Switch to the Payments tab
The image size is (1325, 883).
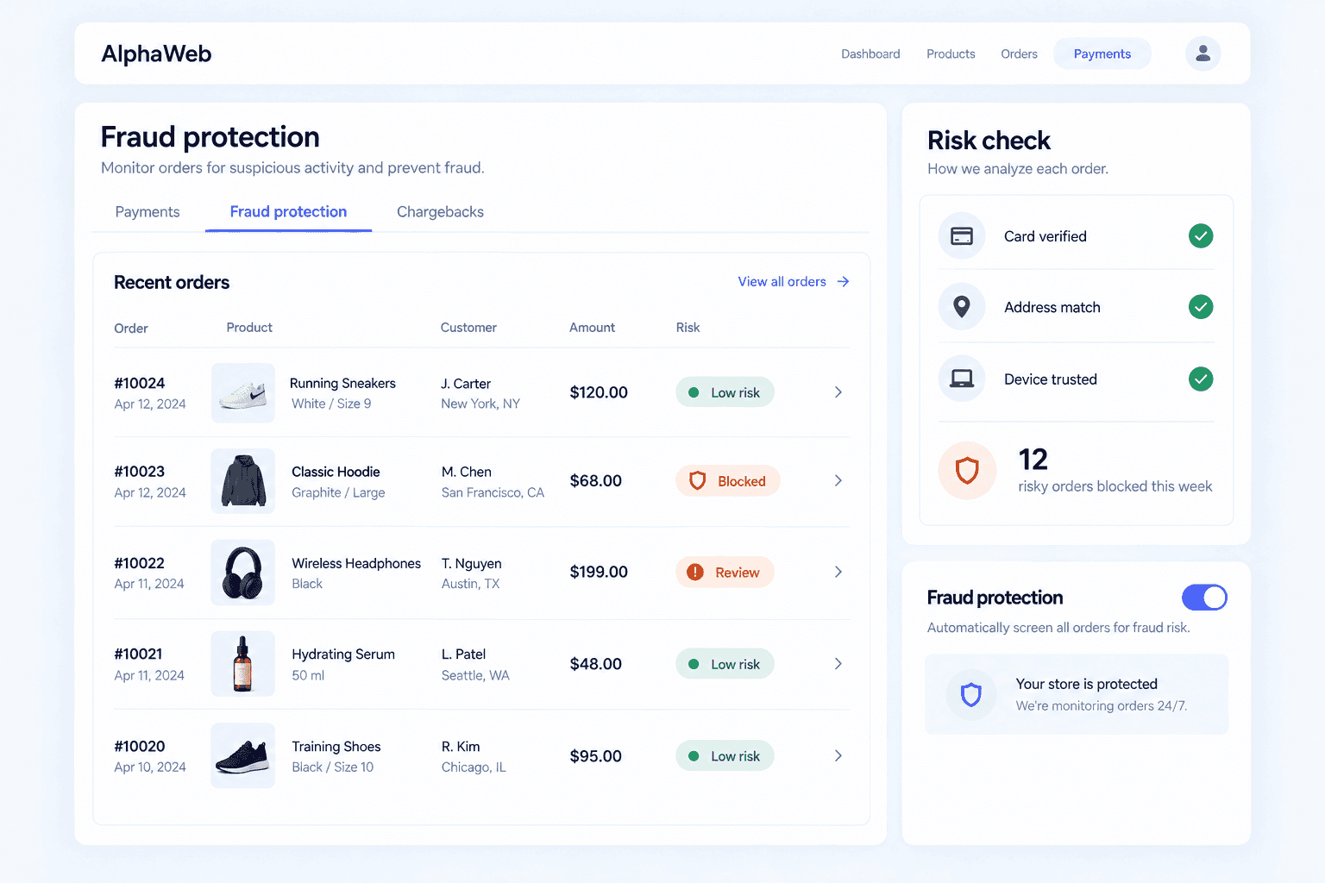point(148,212)
